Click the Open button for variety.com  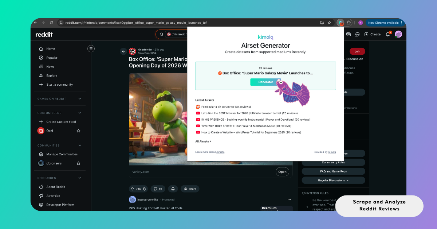(282, 172)
